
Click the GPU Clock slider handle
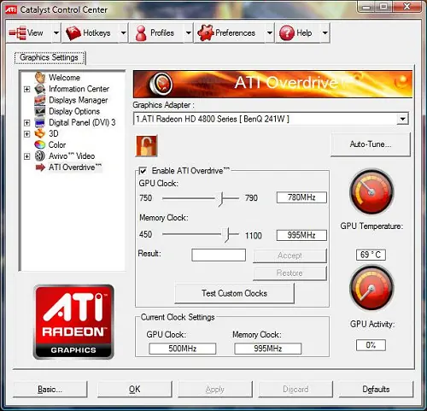click(x=221, y=198)
